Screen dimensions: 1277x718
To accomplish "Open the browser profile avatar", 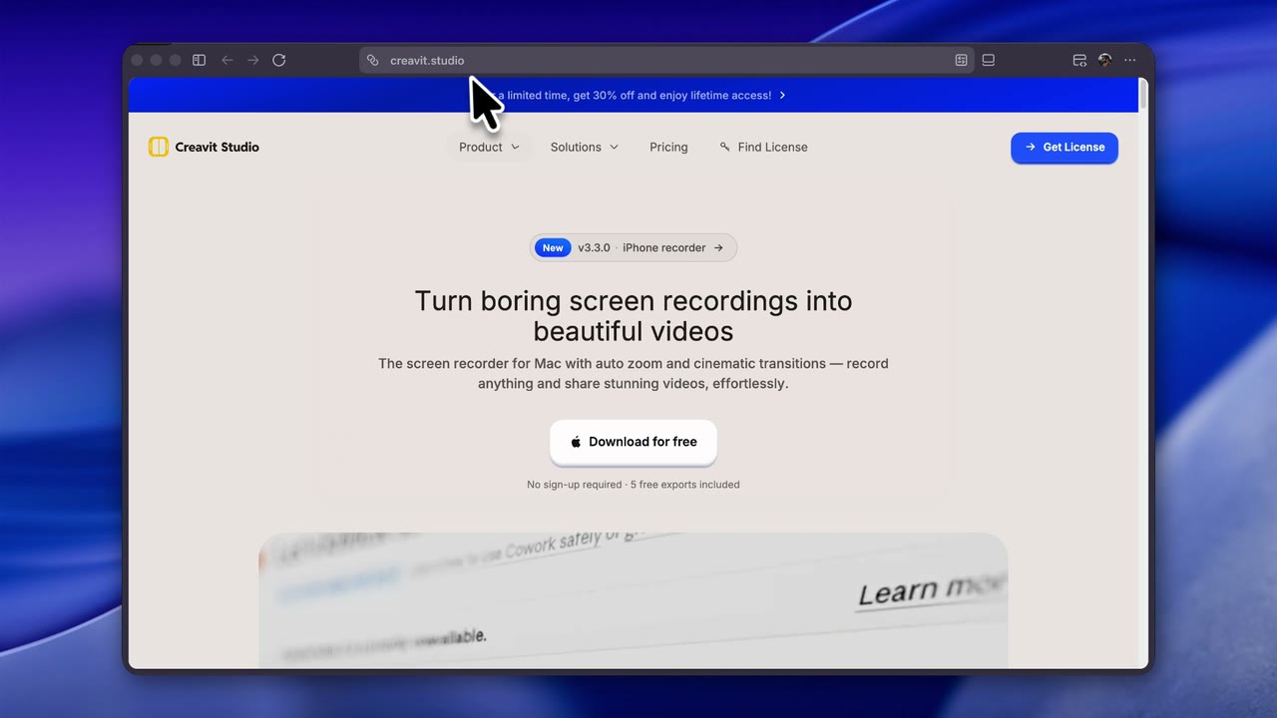I will [1104, 60].
